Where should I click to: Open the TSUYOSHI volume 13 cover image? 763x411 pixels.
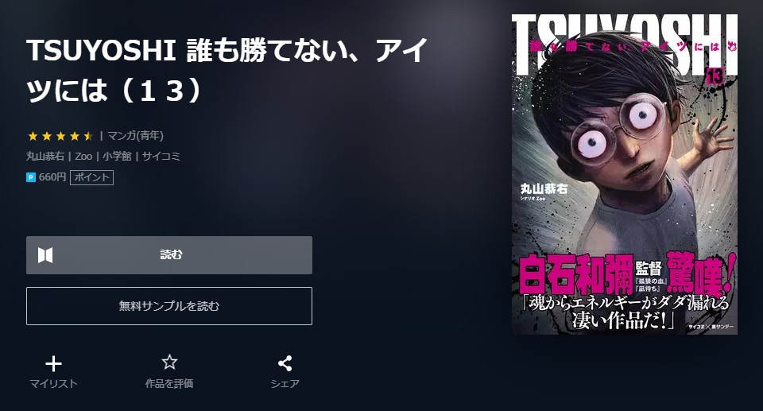coord(625,174)
